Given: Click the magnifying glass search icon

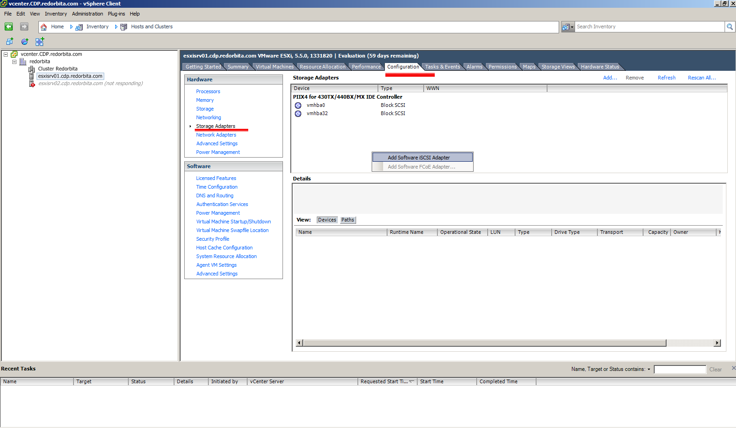Looking at the screenshot, I should (x=730, y=27).
